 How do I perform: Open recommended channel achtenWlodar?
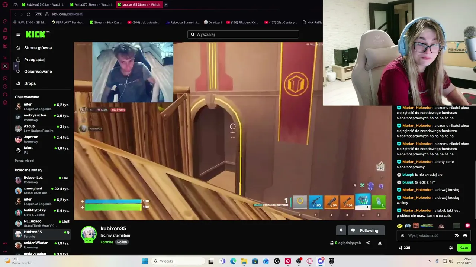[x=42, y=245]
